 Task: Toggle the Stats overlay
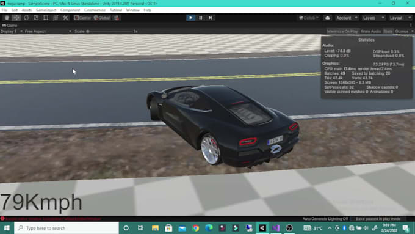pos(388,31)
